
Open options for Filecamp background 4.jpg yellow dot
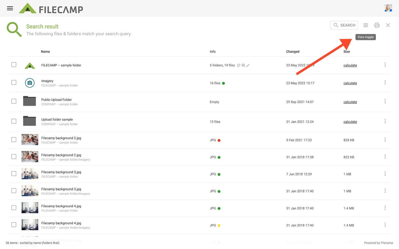click(385, 225)
